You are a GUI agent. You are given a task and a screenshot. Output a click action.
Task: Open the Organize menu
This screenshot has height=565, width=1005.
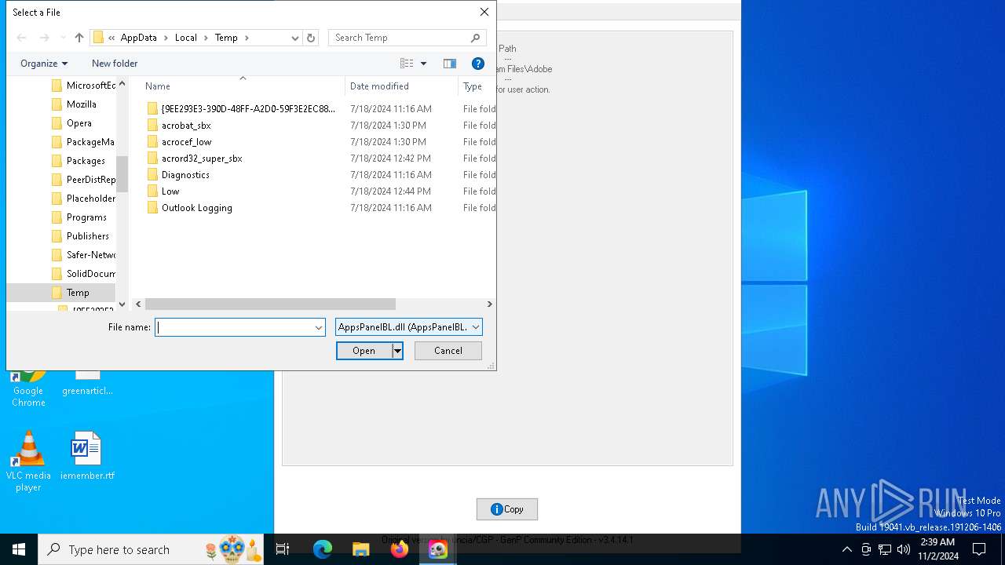(44, 64)
